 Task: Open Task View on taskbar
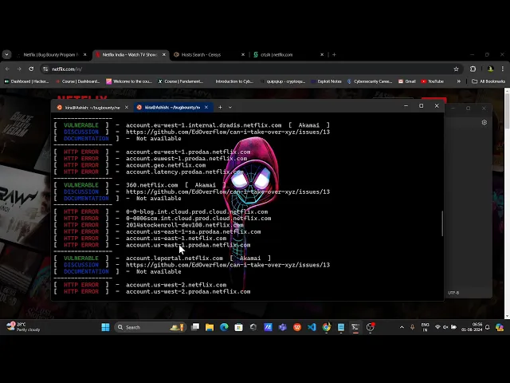pos(195,327)
